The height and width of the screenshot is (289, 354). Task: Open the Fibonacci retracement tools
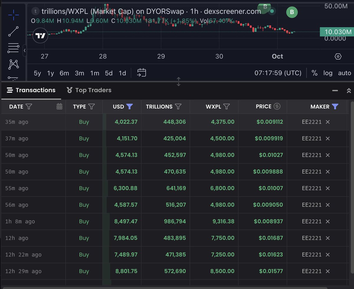pyautogui.click(x=13, y=48)
